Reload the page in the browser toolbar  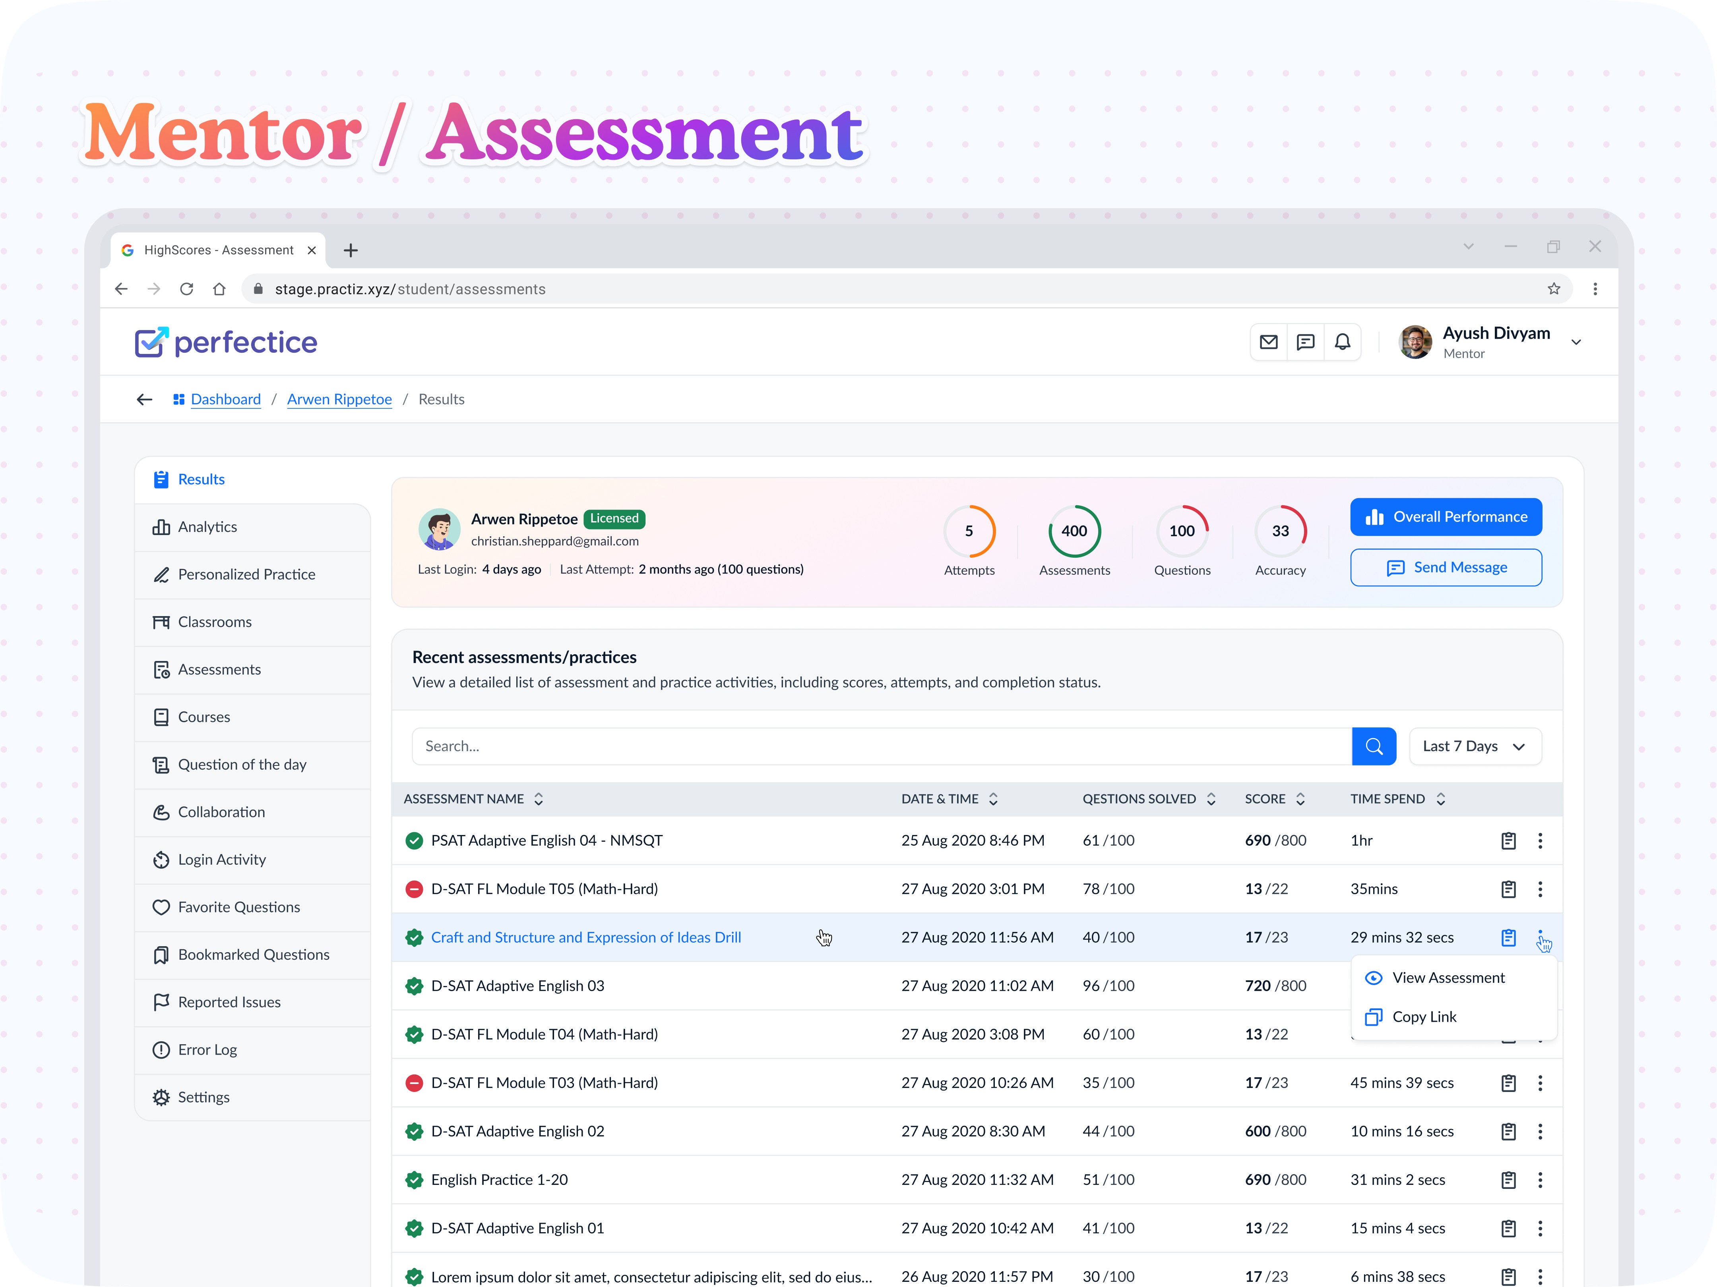click(x=186, y=289)
